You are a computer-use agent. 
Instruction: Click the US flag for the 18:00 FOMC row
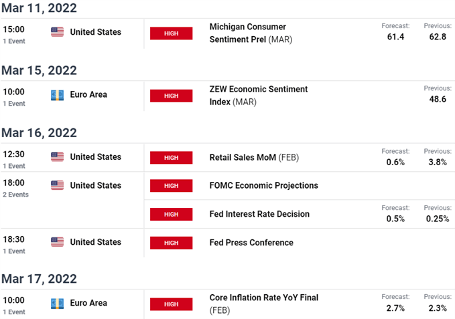[x=58, y=185]
